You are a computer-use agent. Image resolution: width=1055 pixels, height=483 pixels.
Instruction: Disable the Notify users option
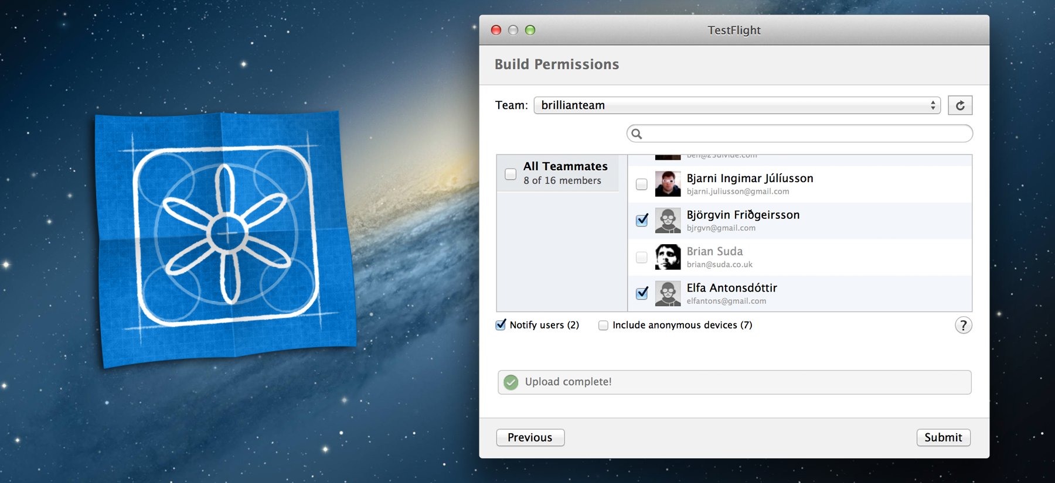(x=501, y=325)
